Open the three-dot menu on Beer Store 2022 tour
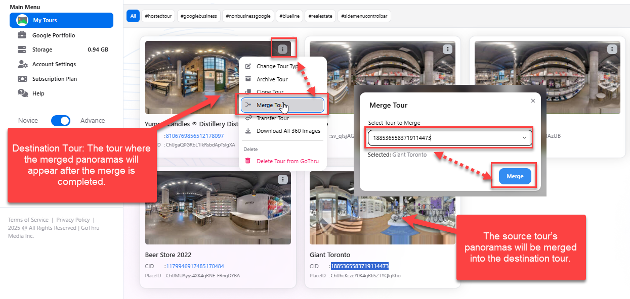Viewport: 630px width, 299px height. pyautogui.click(x=283, y=180)
